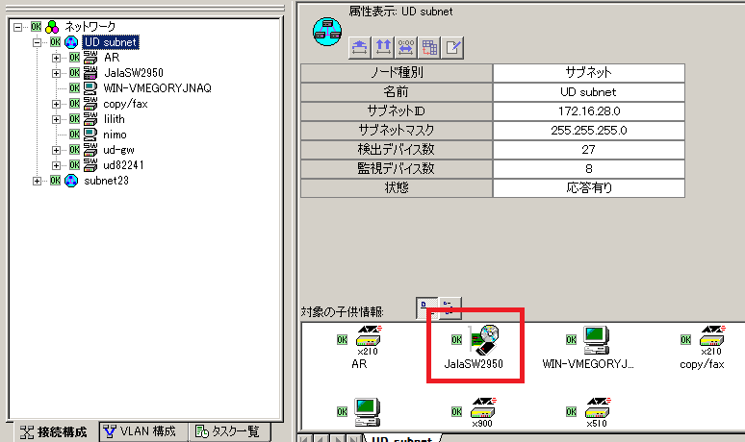Click the UD subnet sheet tab at bottom
The width and height of the screenshot is (745, 442).
[401, 438]
